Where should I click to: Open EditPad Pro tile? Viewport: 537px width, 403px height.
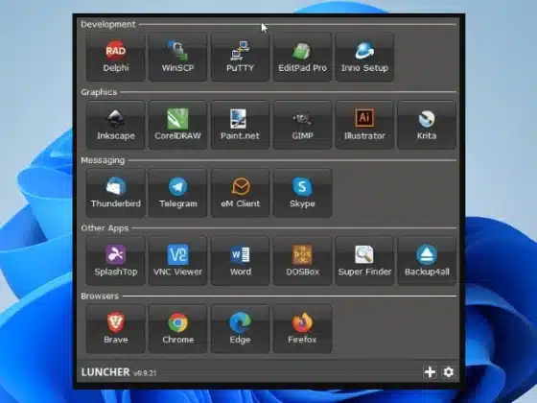[x=302, y=57]
